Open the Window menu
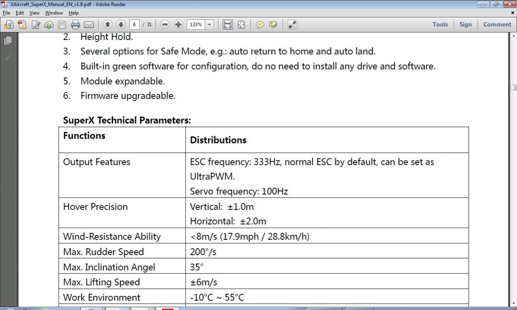The image size is (517, 310). click(x=54, y=13)
